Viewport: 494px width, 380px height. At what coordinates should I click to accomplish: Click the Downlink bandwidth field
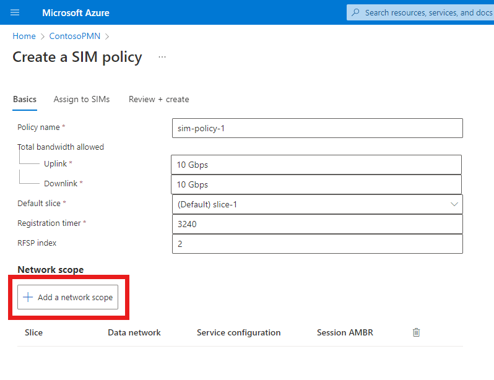pyautogui.click(x=316, y=184)
